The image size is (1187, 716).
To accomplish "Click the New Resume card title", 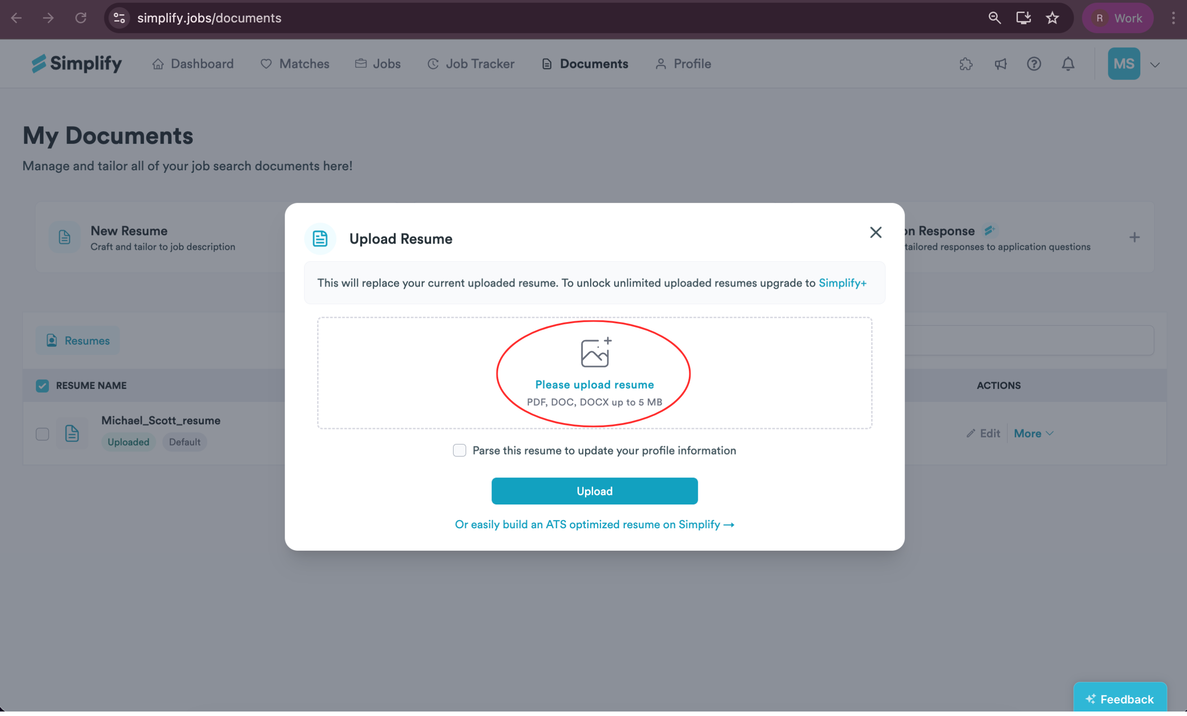I will (x=129, y=230).
